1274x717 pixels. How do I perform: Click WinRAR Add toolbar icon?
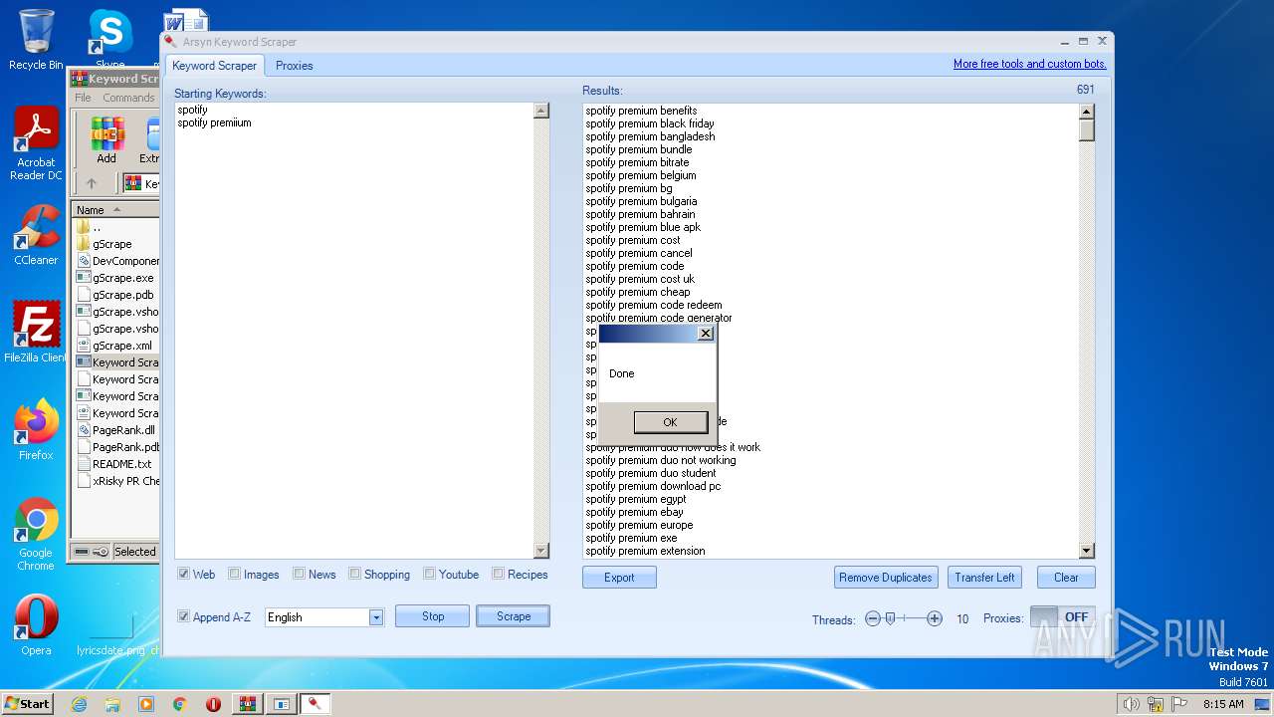[x=106, y=140]
